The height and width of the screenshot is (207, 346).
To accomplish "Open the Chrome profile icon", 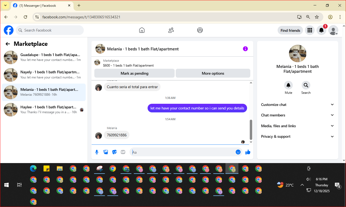I will point(330,17).
